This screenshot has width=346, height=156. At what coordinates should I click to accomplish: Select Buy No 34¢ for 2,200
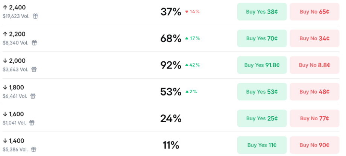[314, 38]
